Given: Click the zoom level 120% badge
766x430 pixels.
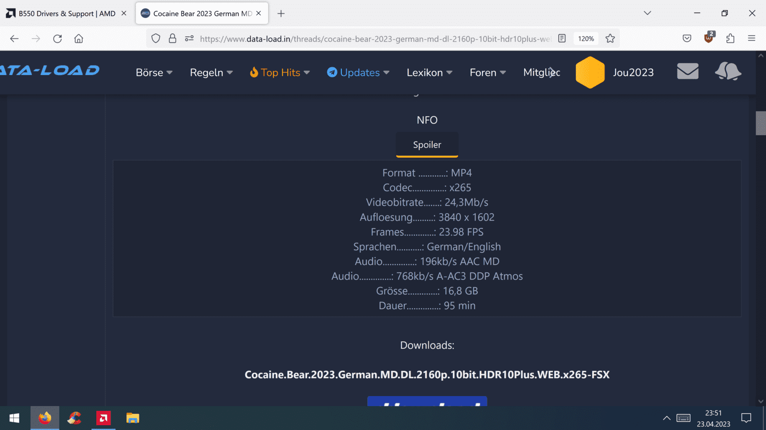Looking at the screenshot, I should [586, 39].
